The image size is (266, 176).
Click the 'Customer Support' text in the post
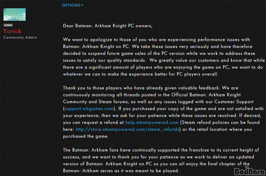point(234,102)
